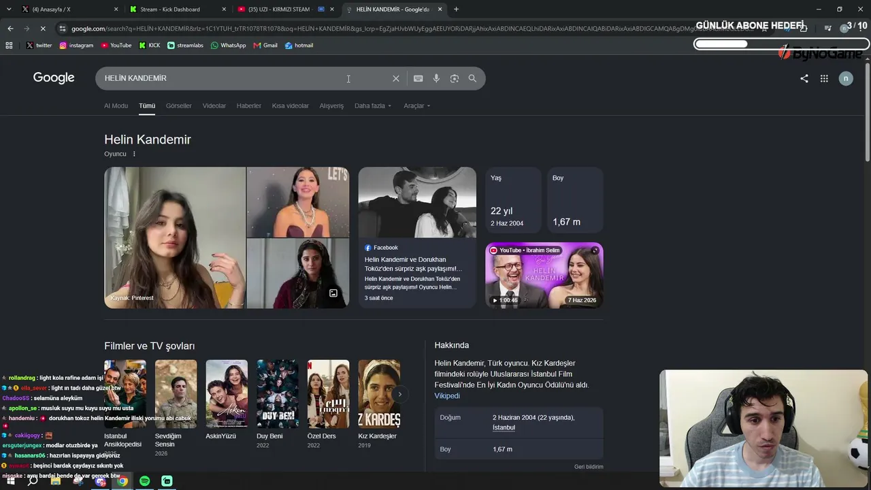Open the Chrome apps grid in bookmarks bar
Screen dimensions: 871x490
[x=9, y=46]
